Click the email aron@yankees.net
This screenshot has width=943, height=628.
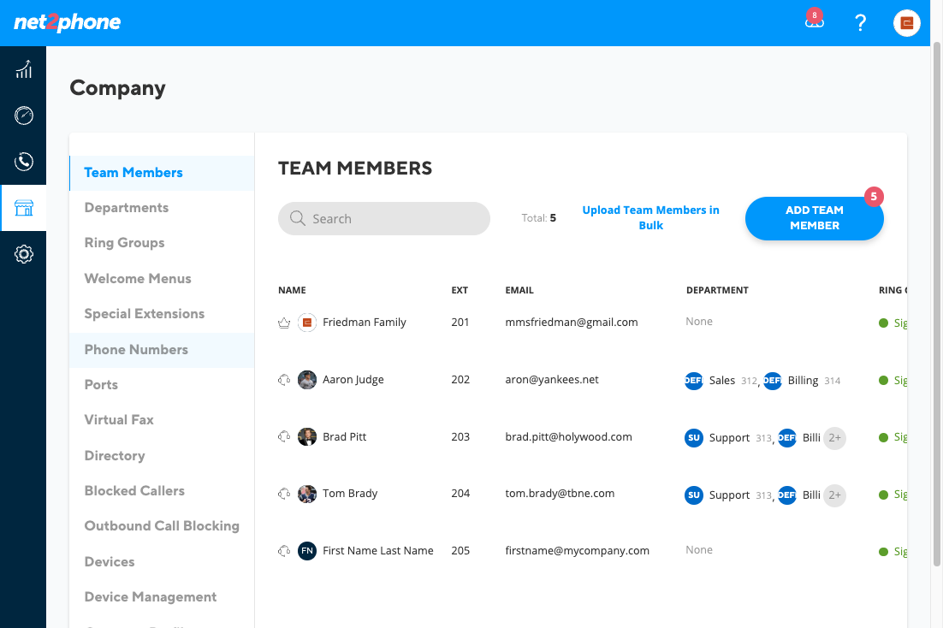click(552, 380)
